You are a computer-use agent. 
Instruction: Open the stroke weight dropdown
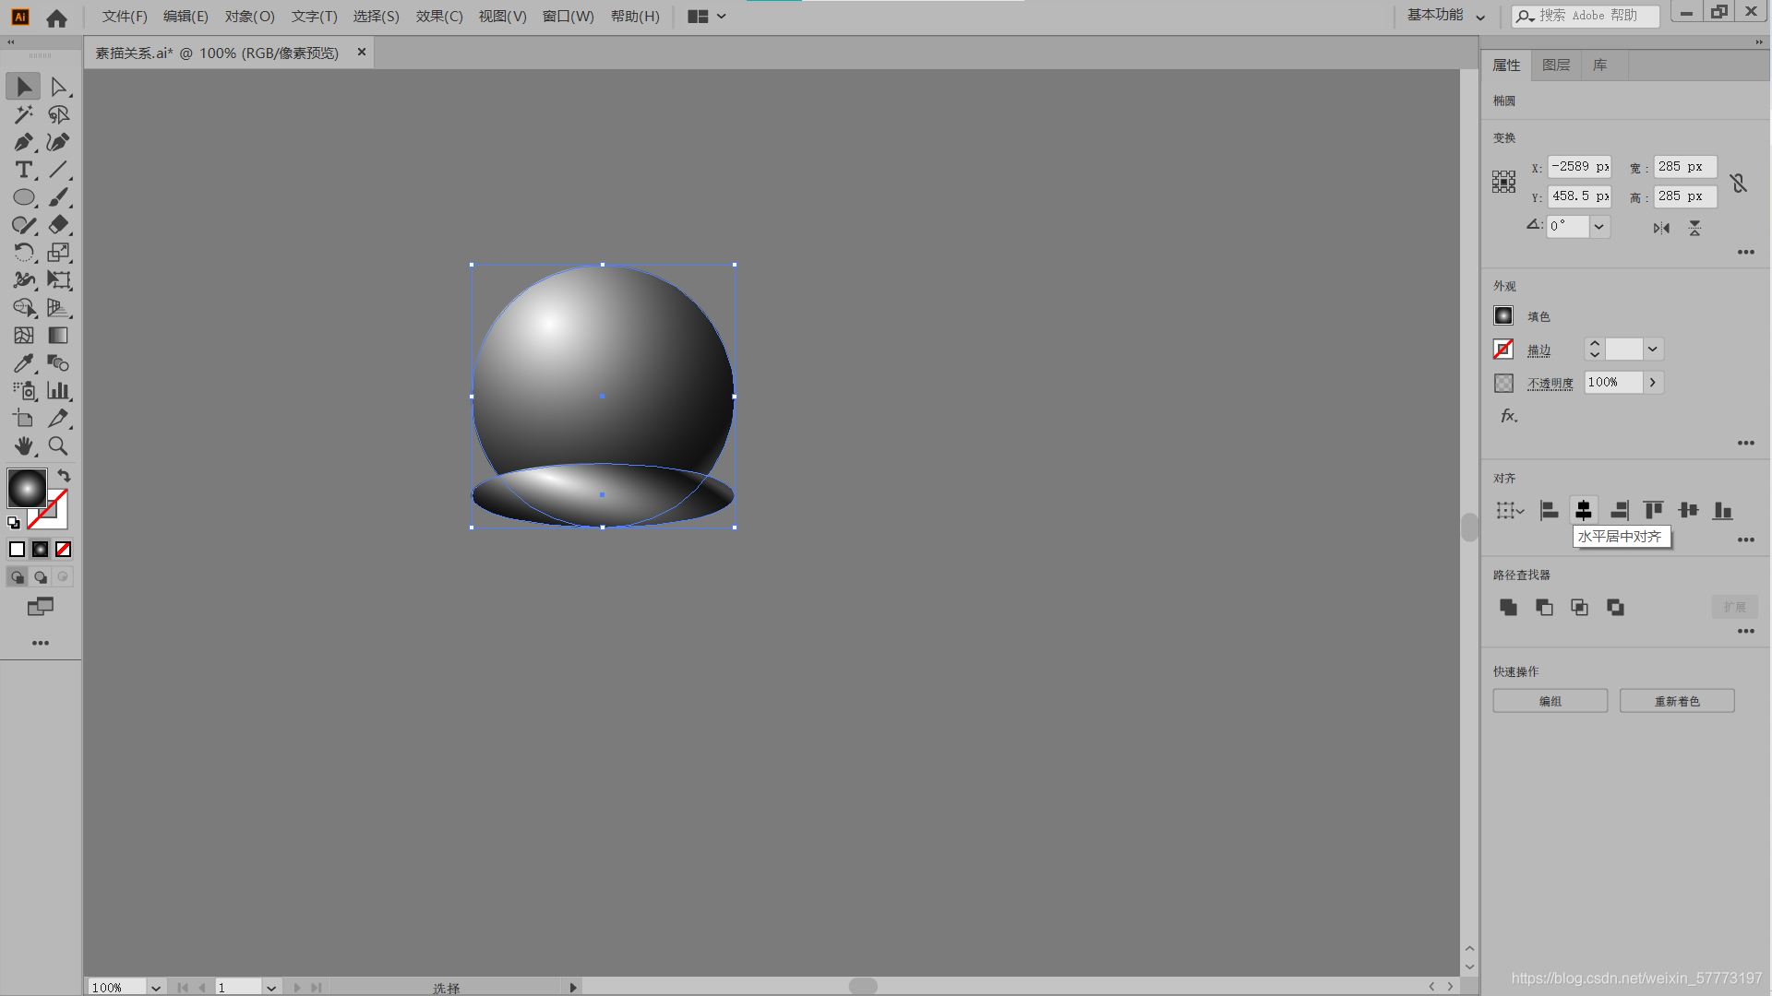1653,350
